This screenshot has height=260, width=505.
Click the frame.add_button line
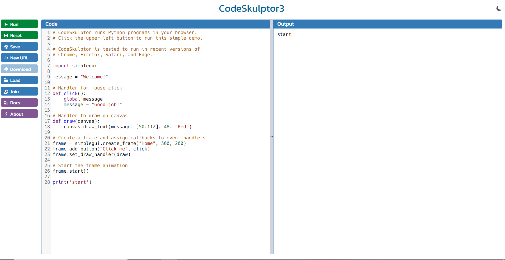(101, 149)
